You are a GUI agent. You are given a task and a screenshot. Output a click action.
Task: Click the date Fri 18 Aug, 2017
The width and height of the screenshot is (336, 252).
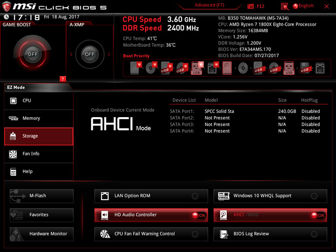pos(62,17)
